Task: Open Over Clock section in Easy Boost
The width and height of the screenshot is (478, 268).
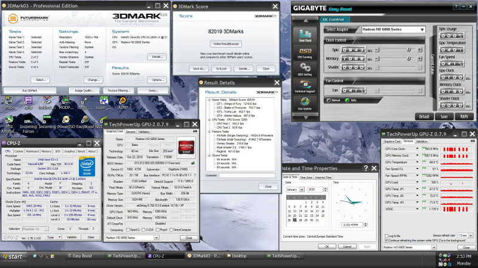Action: coord(305,35)
